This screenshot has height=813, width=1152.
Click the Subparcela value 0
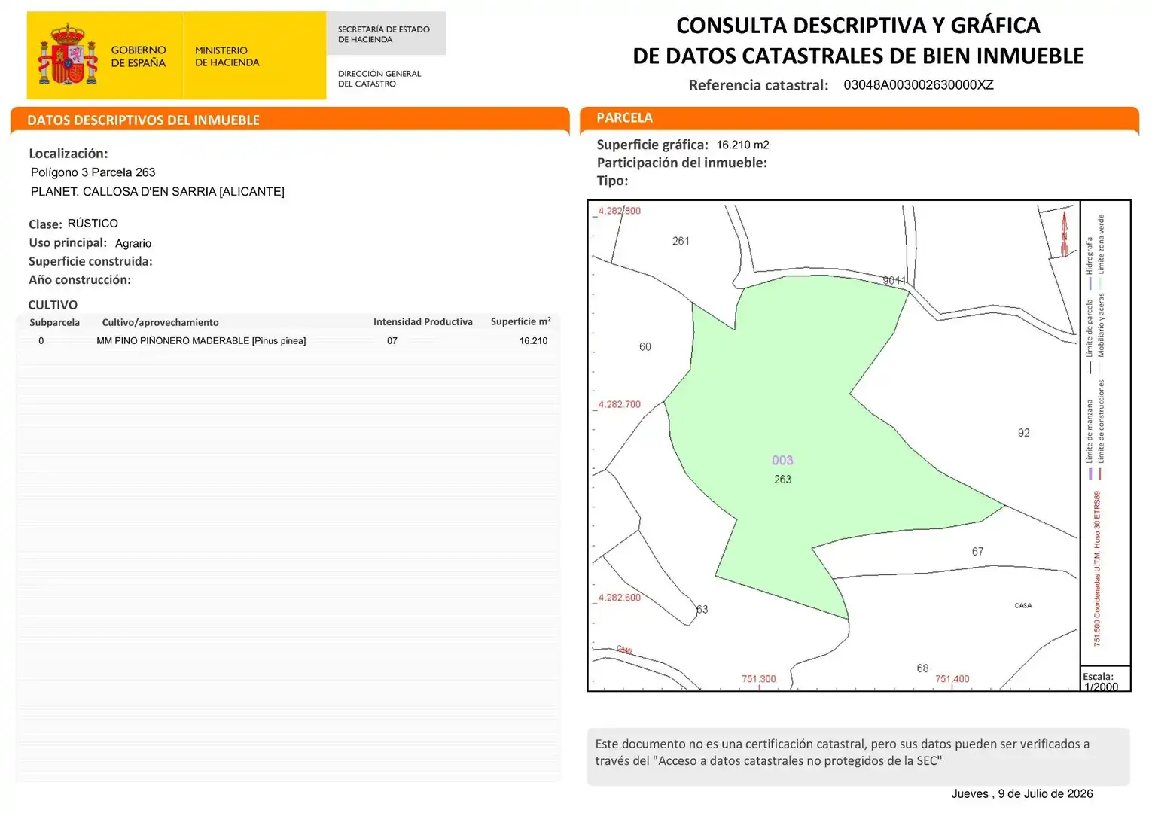pyautogui.click(x=41, y=341)
